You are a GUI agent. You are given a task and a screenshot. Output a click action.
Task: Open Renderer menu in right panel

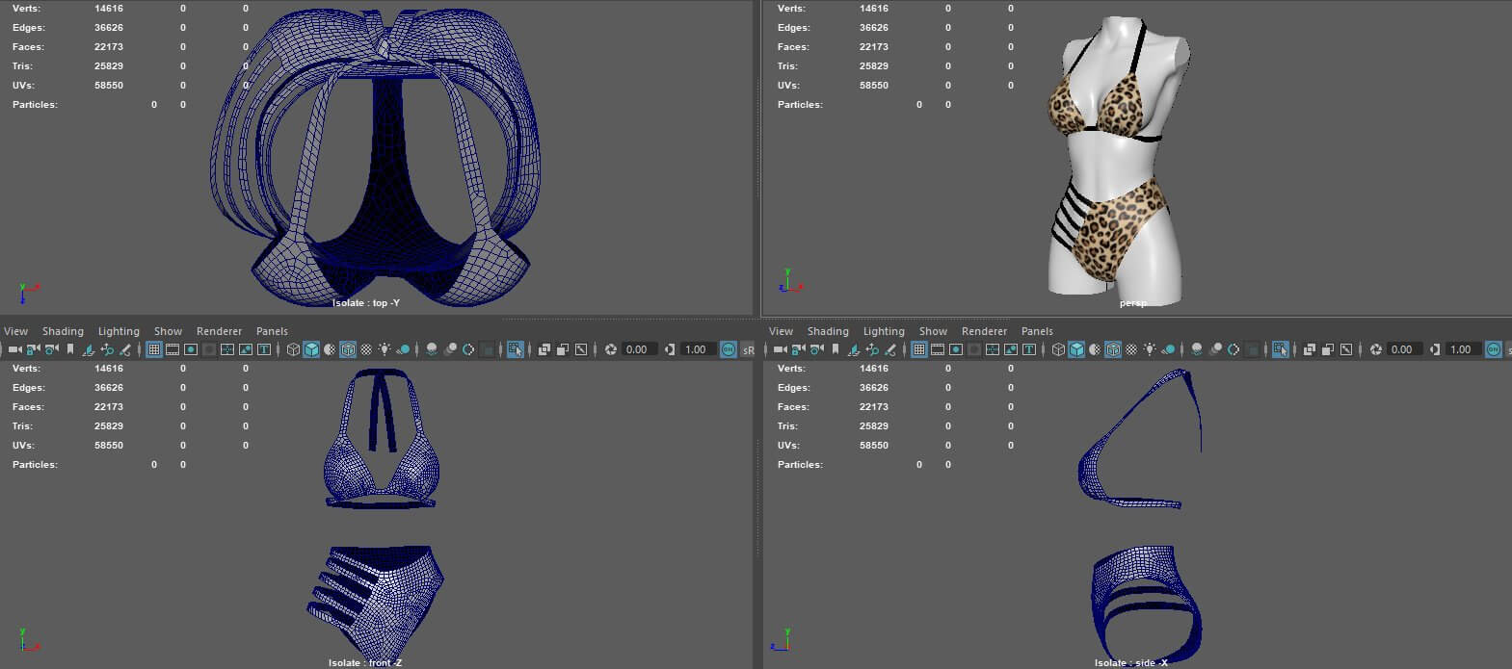click(984, 331)
